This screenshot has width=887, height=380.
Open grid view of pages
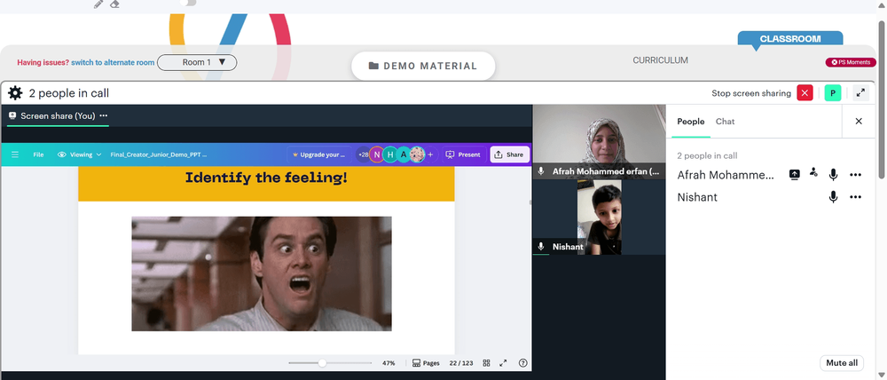[x=486, y=363]
